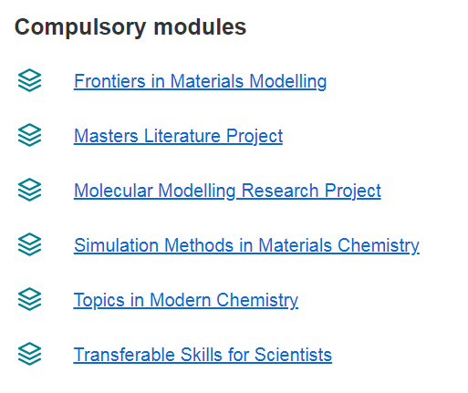Open the Masters Literature Project link

click(178, 136)
